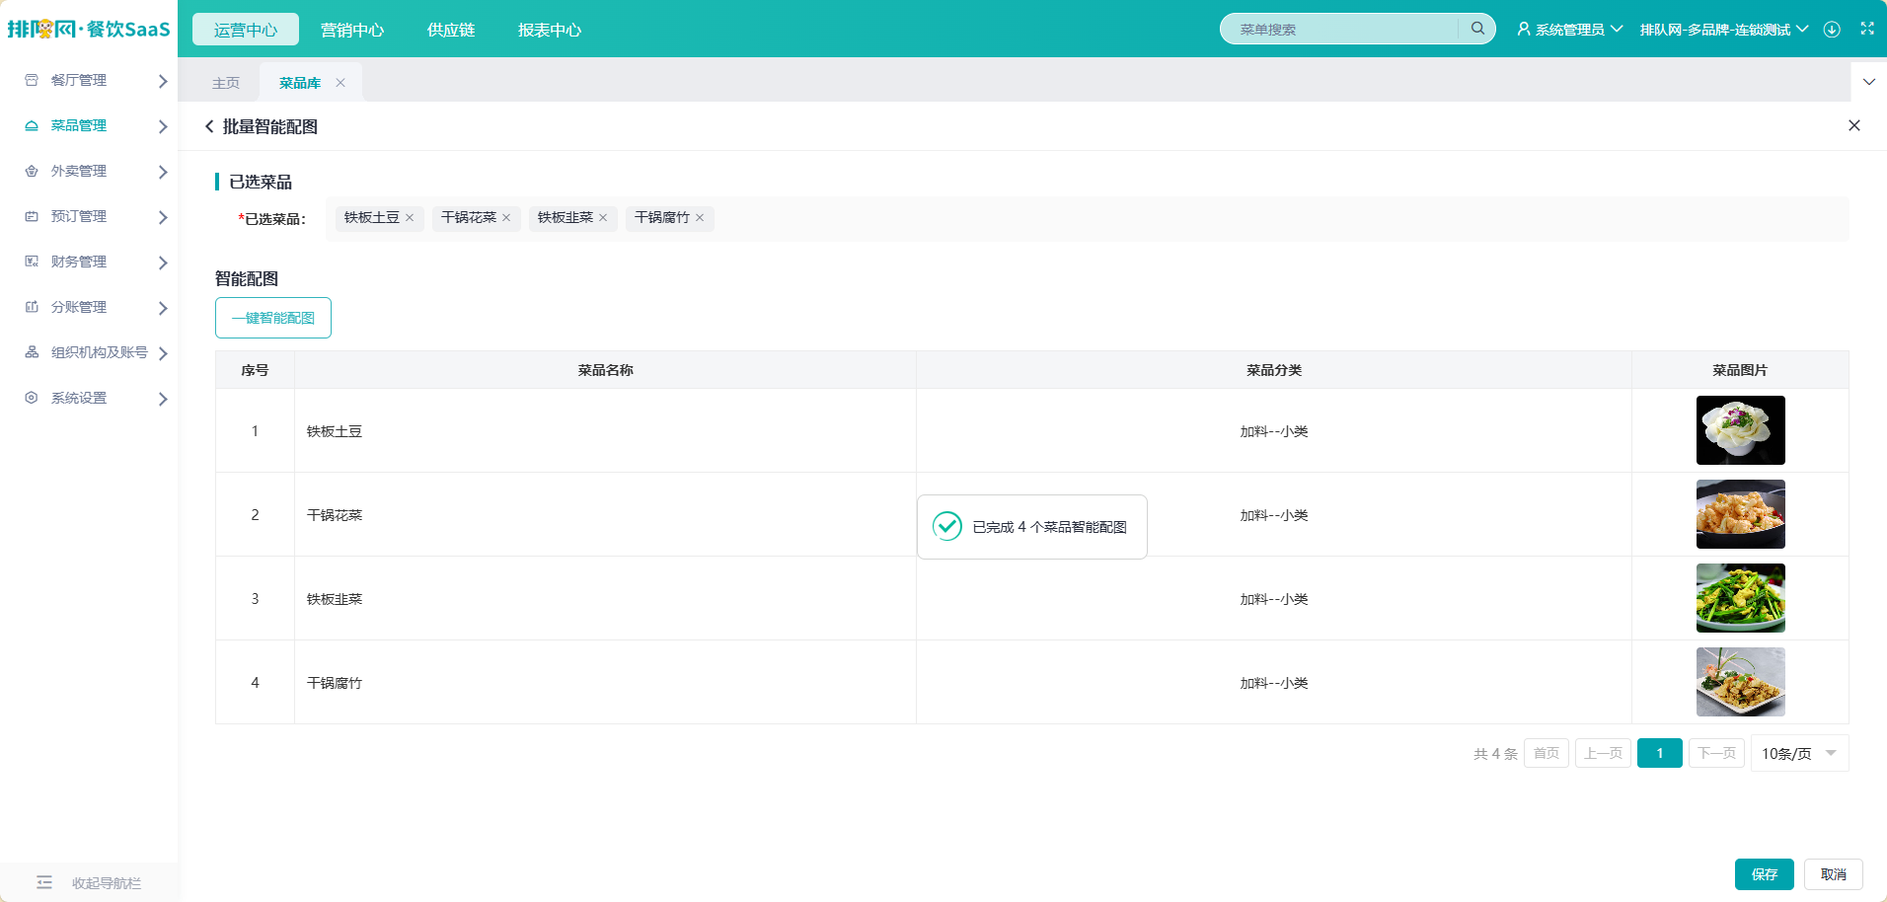Toggle fullscreen with the expand icon

(1867, 29)
